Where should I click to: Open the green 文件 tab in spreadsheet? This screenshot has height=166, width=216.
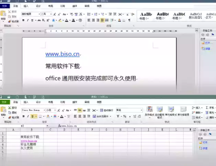click(x=4, y=102)
